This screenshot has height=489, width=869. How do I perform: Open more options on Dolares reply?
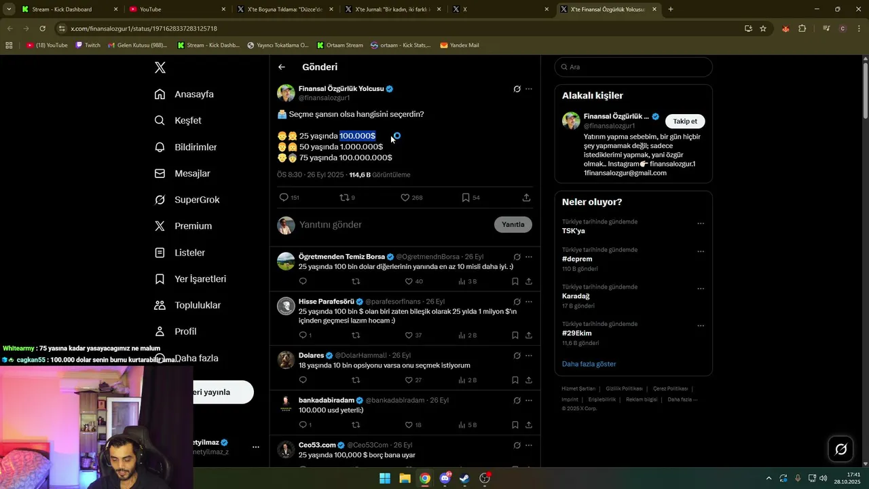coord(529,356)
